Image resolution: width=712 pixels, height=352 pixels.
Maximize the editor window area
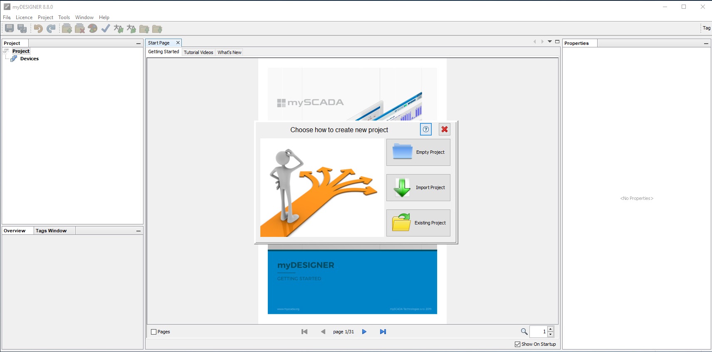[557, 42]
